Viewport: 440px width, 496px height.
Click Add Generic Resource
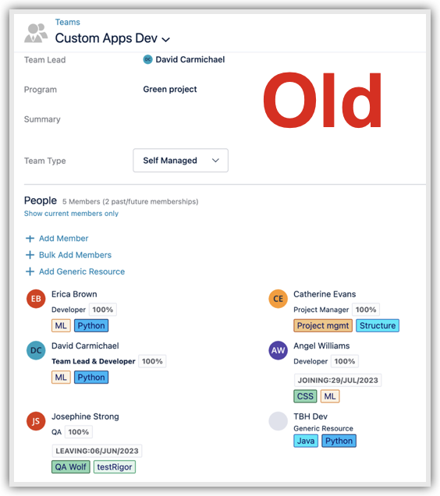point(82,271)
